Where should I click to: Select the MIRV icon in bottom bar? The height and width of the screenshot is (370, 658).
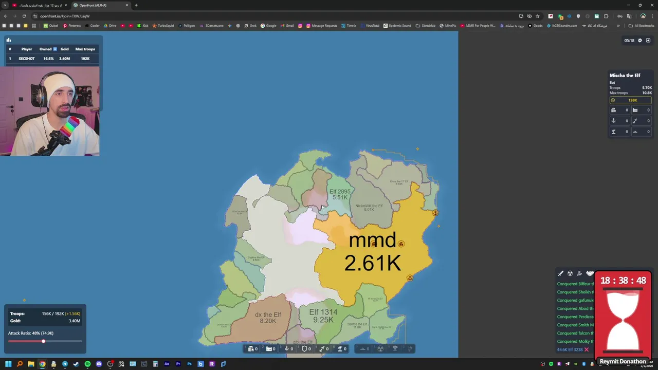[410, 349]
